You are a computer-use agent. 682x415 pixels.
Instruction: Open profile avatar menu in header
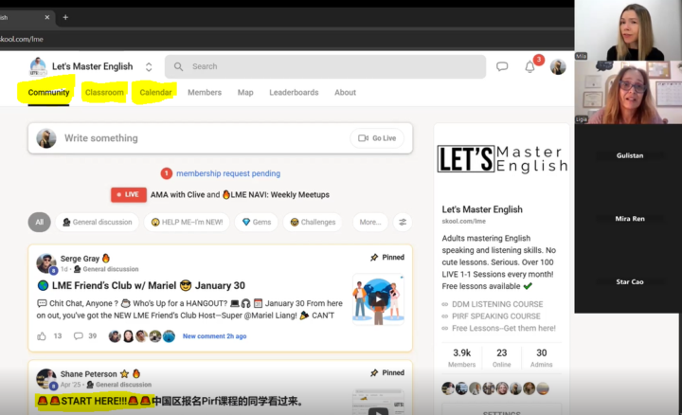(558, 66)
